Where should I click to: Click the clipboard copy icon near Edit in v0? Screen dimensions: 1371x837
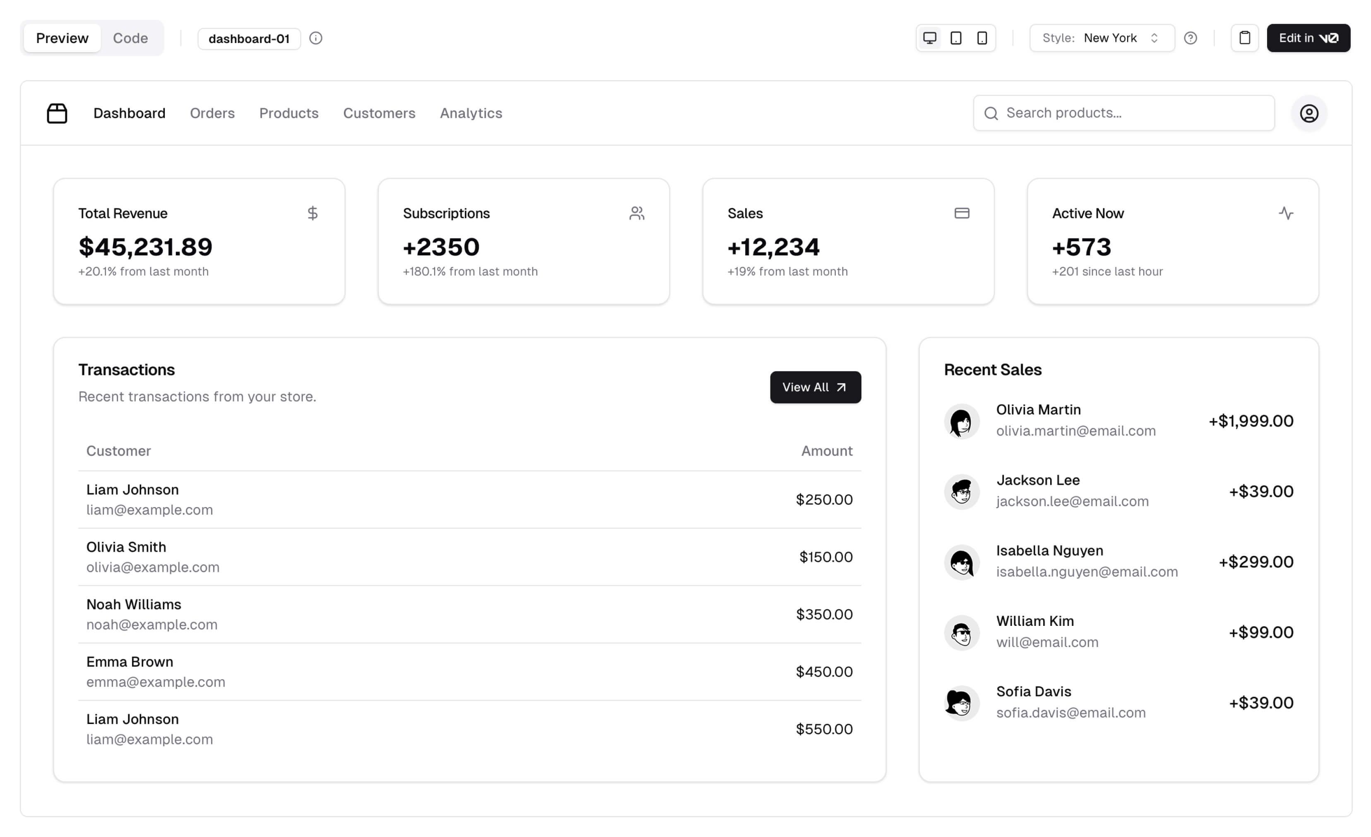click(1245, 38)
